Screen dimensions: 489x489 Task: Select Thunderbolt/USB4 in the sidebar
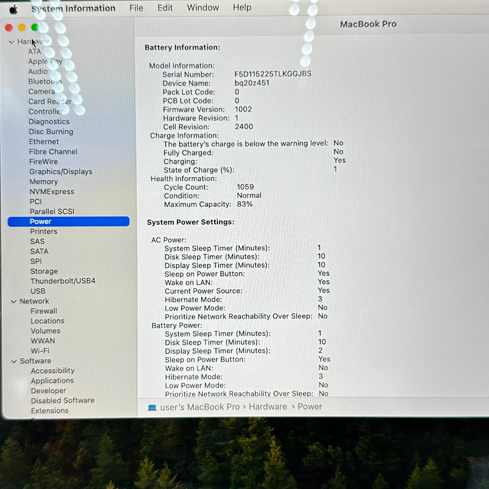click(63, 281)
